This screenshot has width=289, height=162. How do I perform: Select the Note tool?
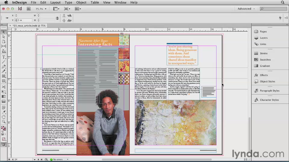pyautogui.click(x=4, y=107)
